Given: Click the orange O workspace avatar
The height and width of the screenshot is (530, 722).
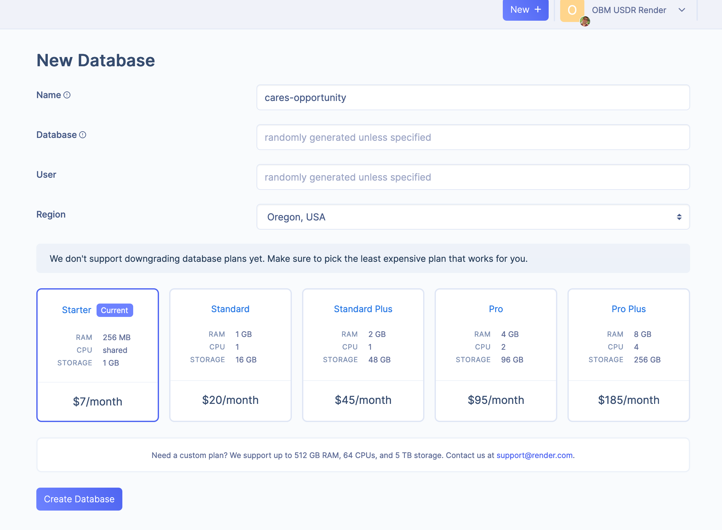Looking at the screenshot, I should (x=572, y=10).
